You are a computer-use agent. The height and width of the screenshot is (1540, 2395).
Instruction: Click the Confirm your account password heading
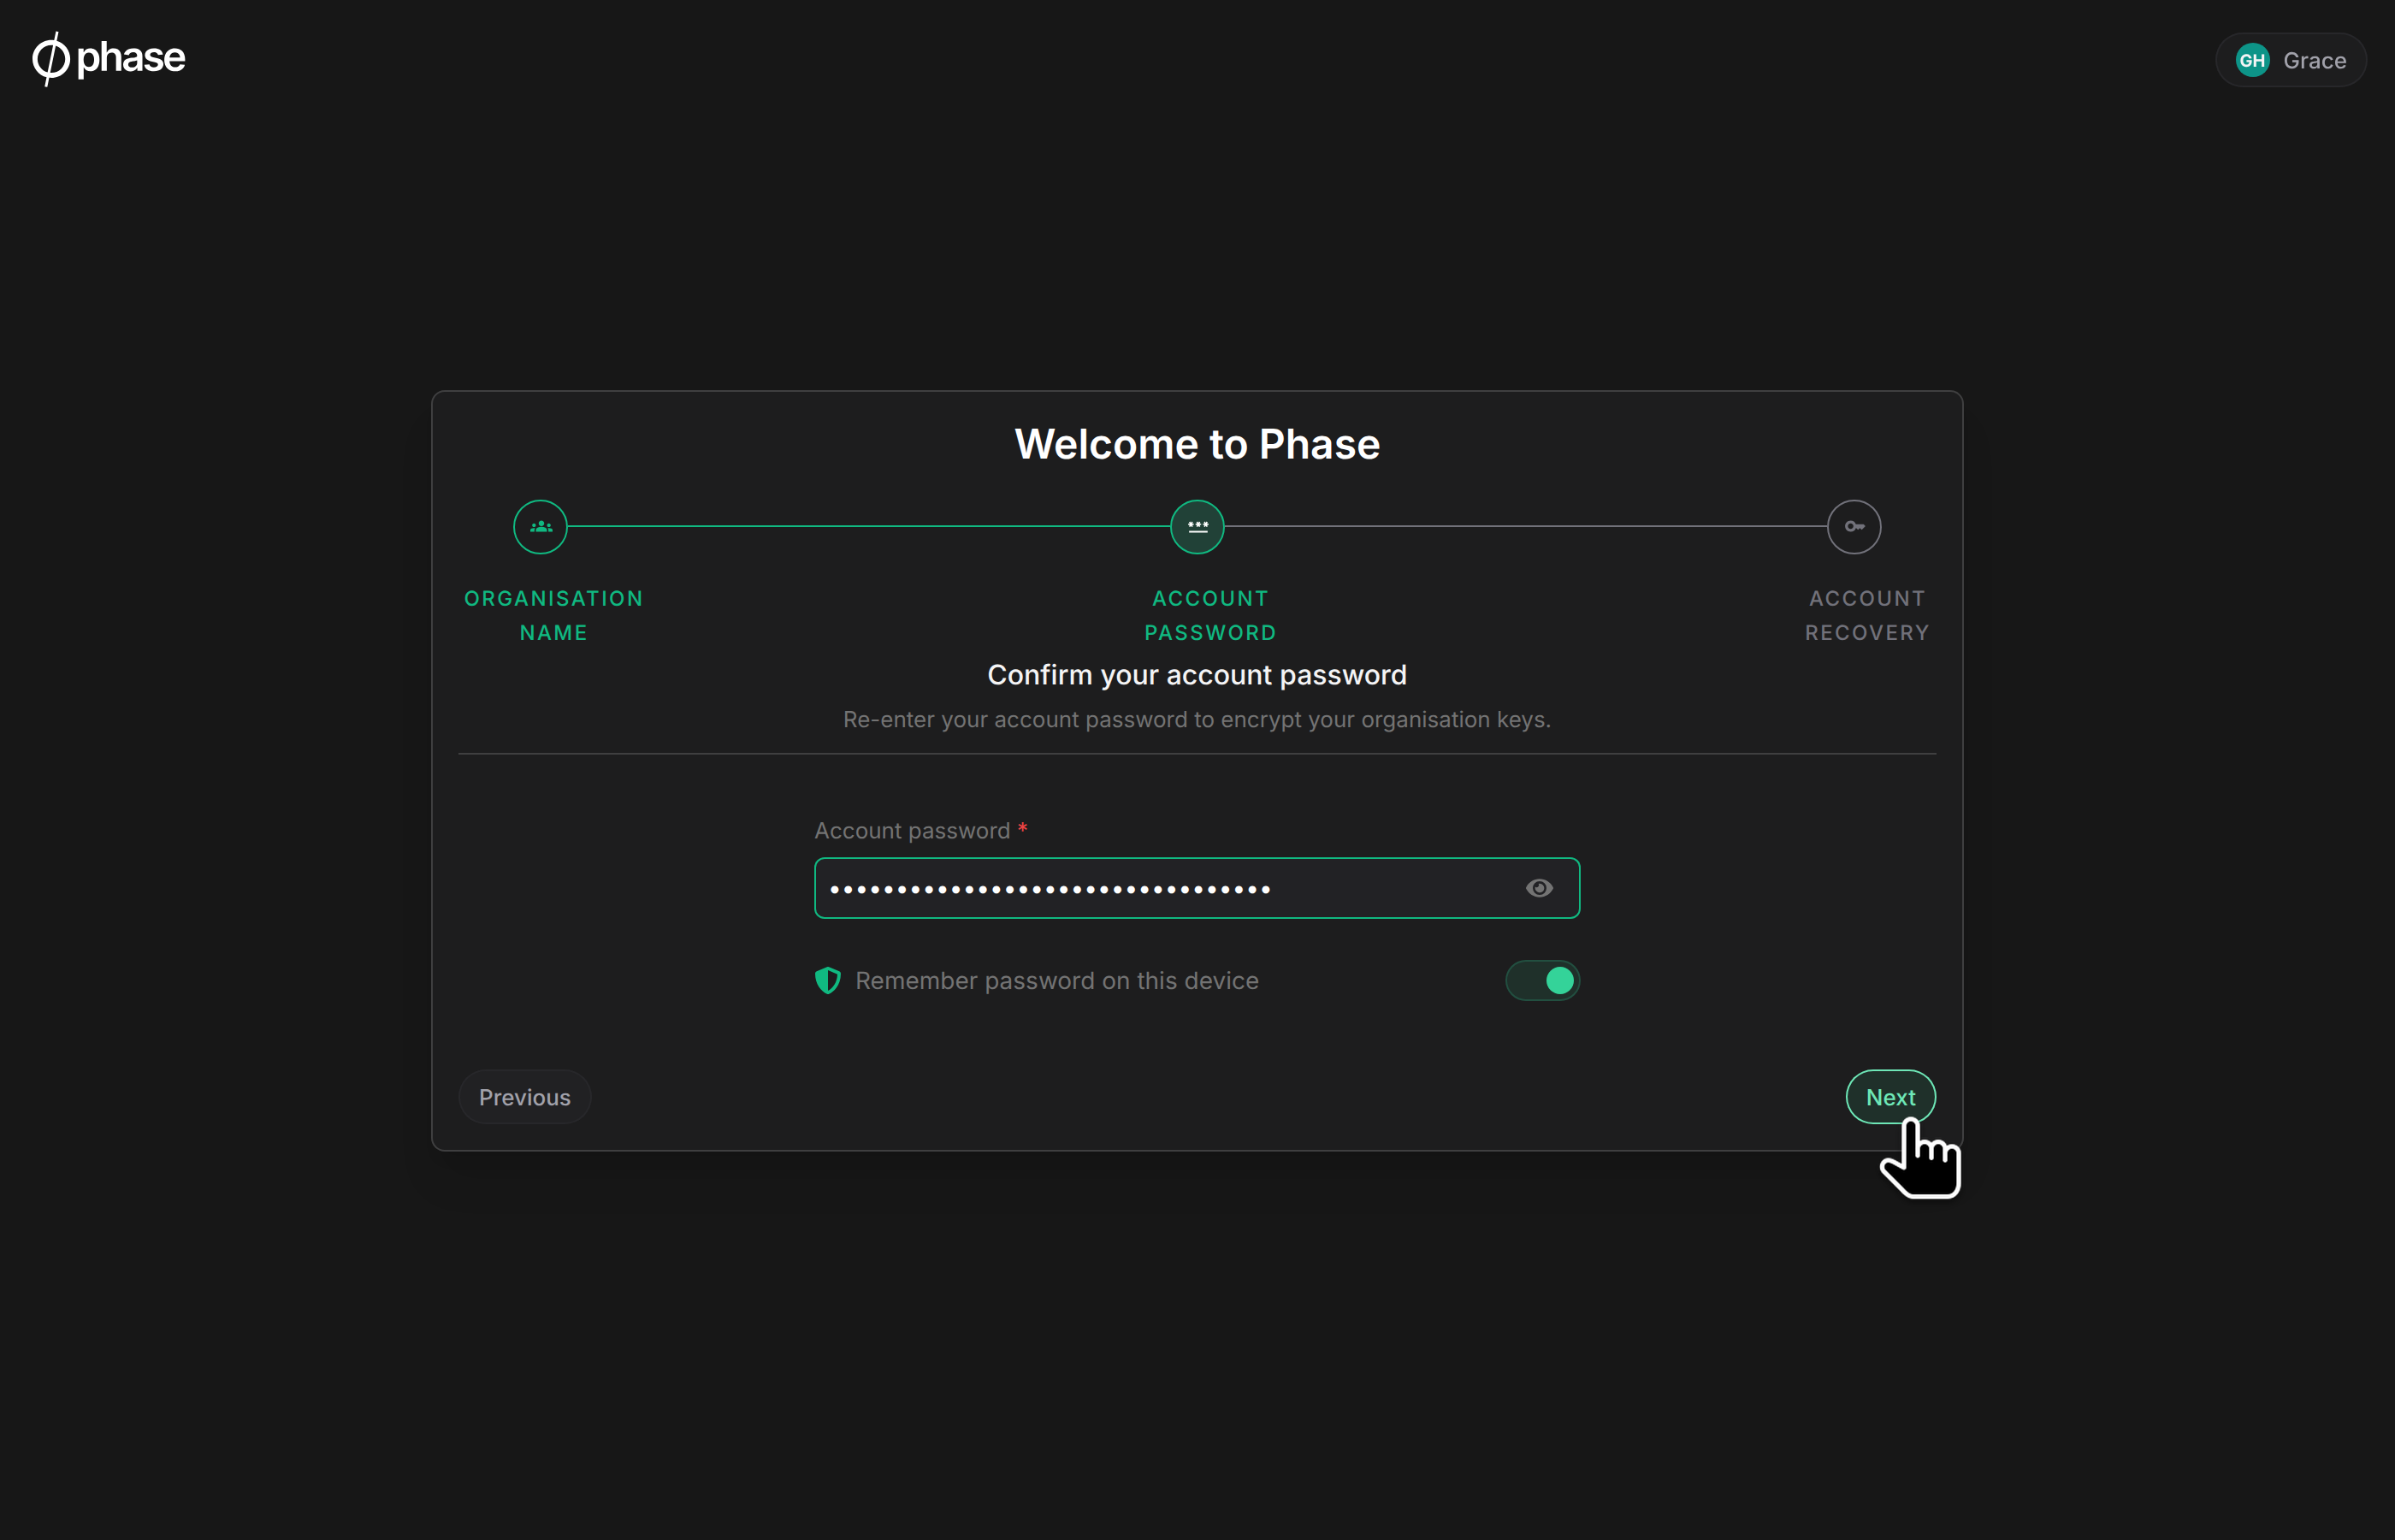click(x=1197, y=675)
